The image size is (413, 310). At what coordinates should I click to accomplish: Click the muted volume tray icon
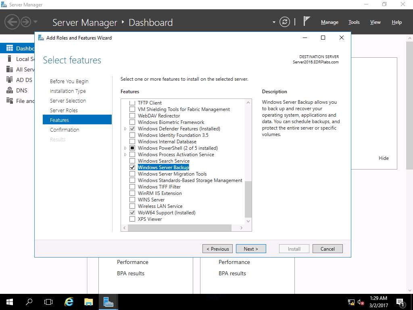coord(361,302)
